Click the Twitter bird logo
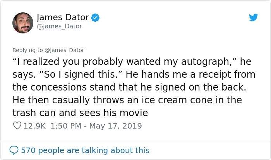The image size is (271, 160). [x=253, y=18]
